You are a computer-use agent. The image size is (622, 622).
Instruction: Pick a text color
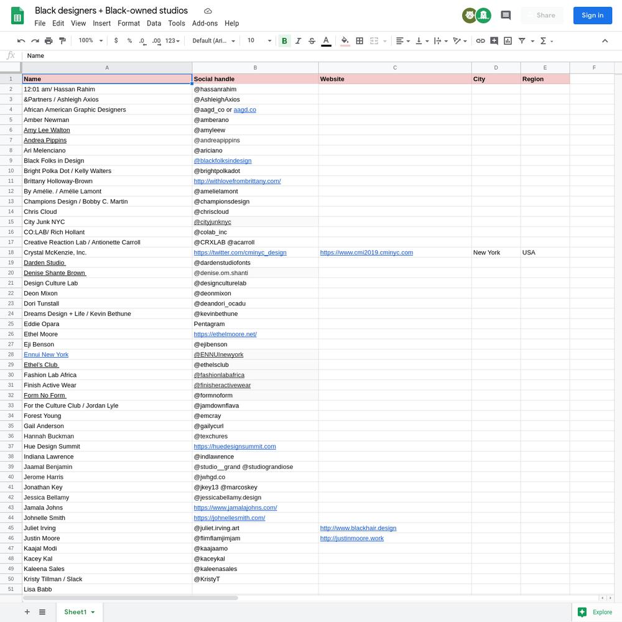click(326, 41)
